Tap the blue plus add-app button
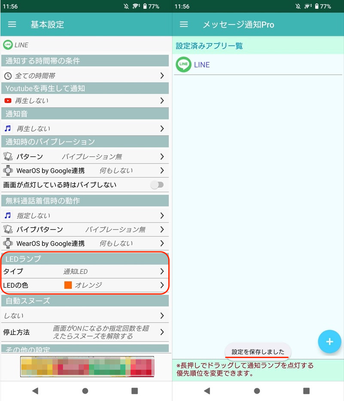The width and height of the screenshot is (344, 401). (x=329, y=342)
